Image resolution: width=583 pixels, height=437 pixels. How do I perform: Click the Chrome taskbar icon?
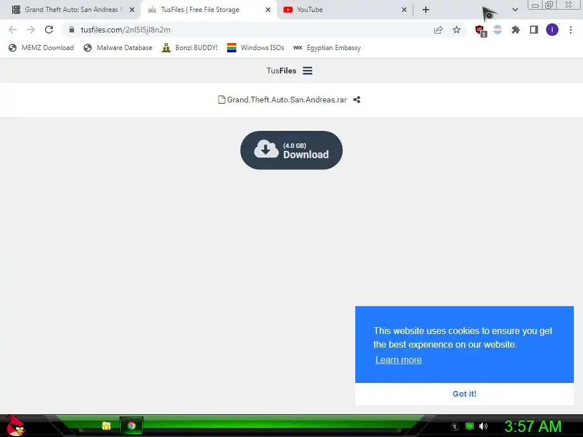coord(132,426)
